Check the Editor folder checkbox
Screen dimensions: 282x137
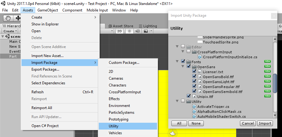(183, 46)
